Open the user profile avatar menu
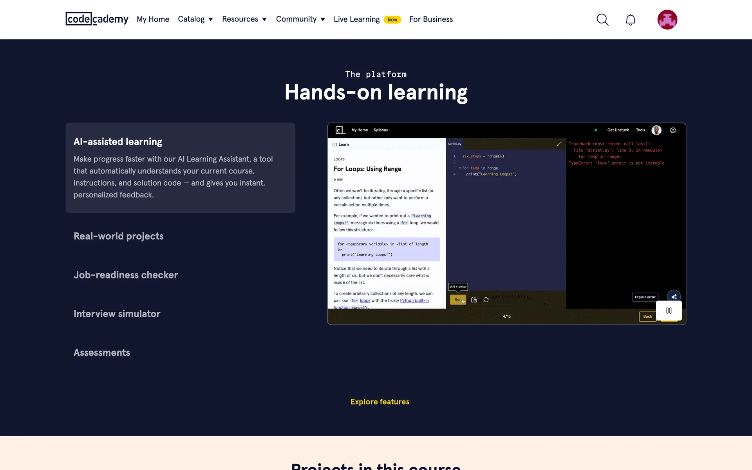752x470 pixels. (667, 20)
